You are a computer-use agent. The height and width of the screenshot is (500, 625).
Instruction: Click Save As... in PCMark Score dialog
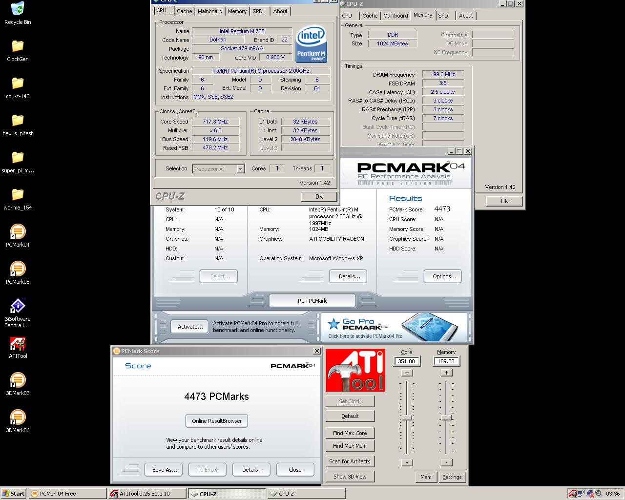coord(164,470)
